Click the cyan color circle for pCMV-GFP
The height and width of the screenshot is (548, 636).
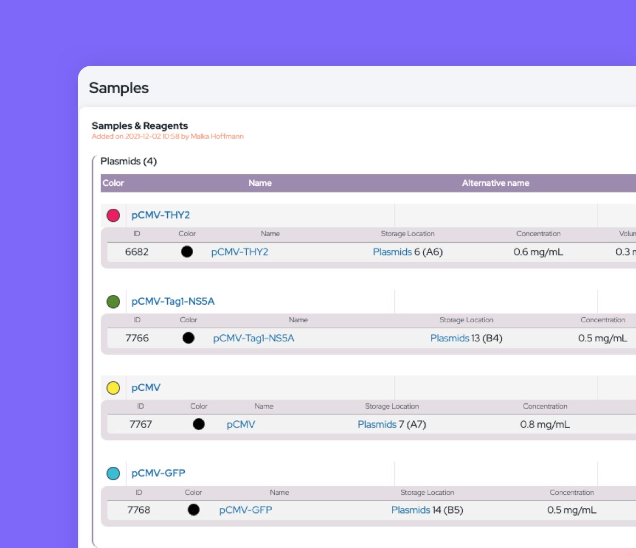tap(113, 472)
